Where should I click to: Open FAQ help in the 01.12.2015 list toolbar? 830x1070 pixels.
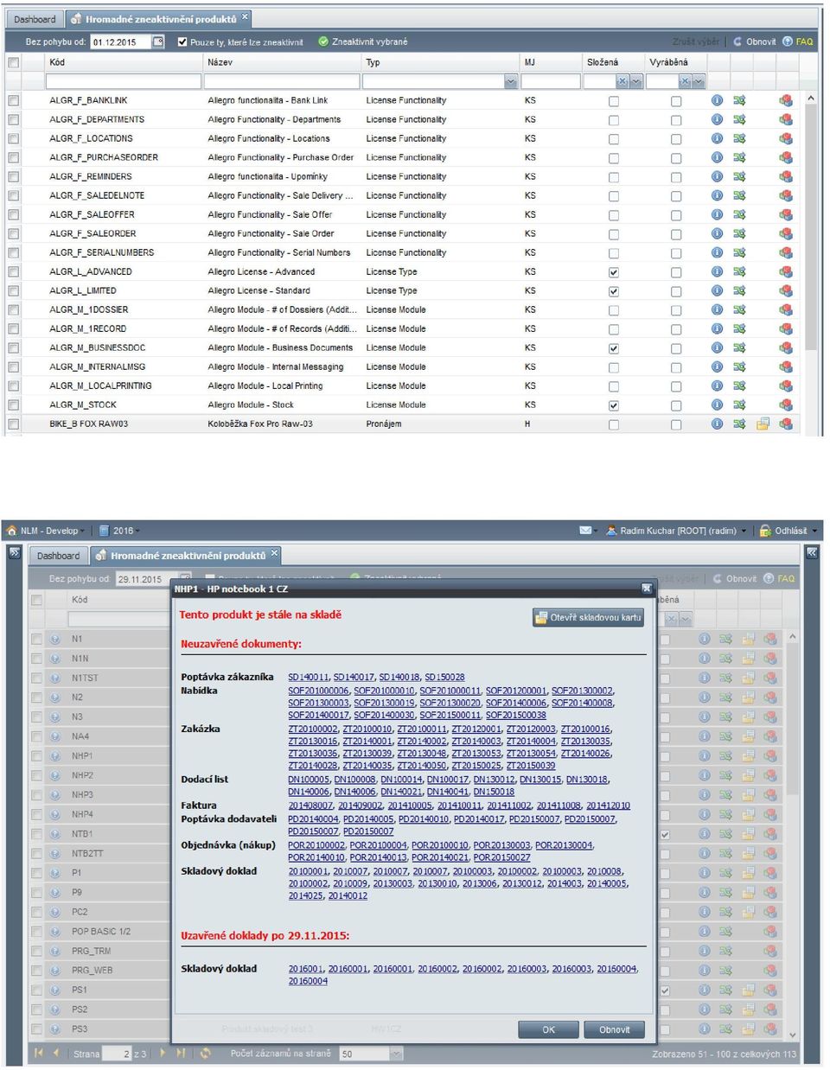[x=798, y=41]
